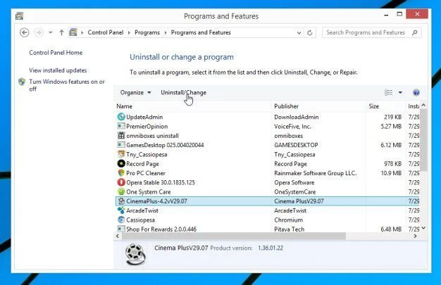441x285 pixels.
Task: Click the view options list icon
Action: pos(388,92)
